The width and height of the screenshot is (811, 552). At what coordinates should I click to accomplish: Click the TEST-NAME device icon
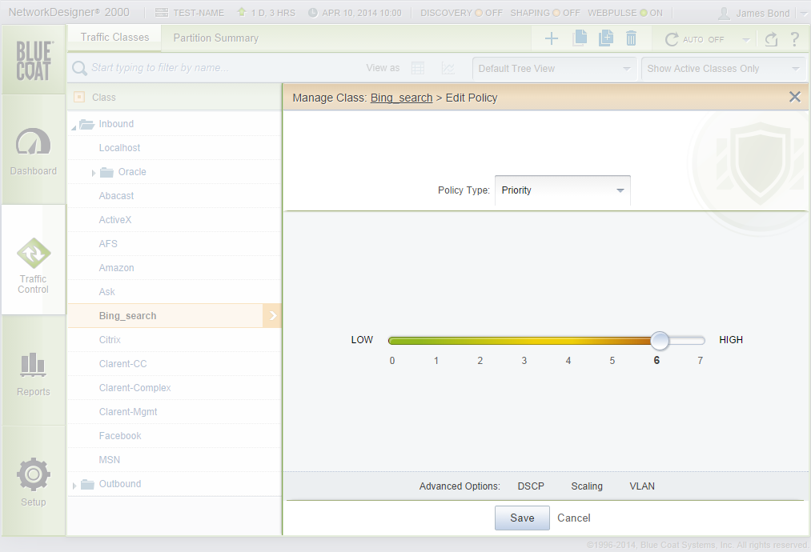coord(162,13)
